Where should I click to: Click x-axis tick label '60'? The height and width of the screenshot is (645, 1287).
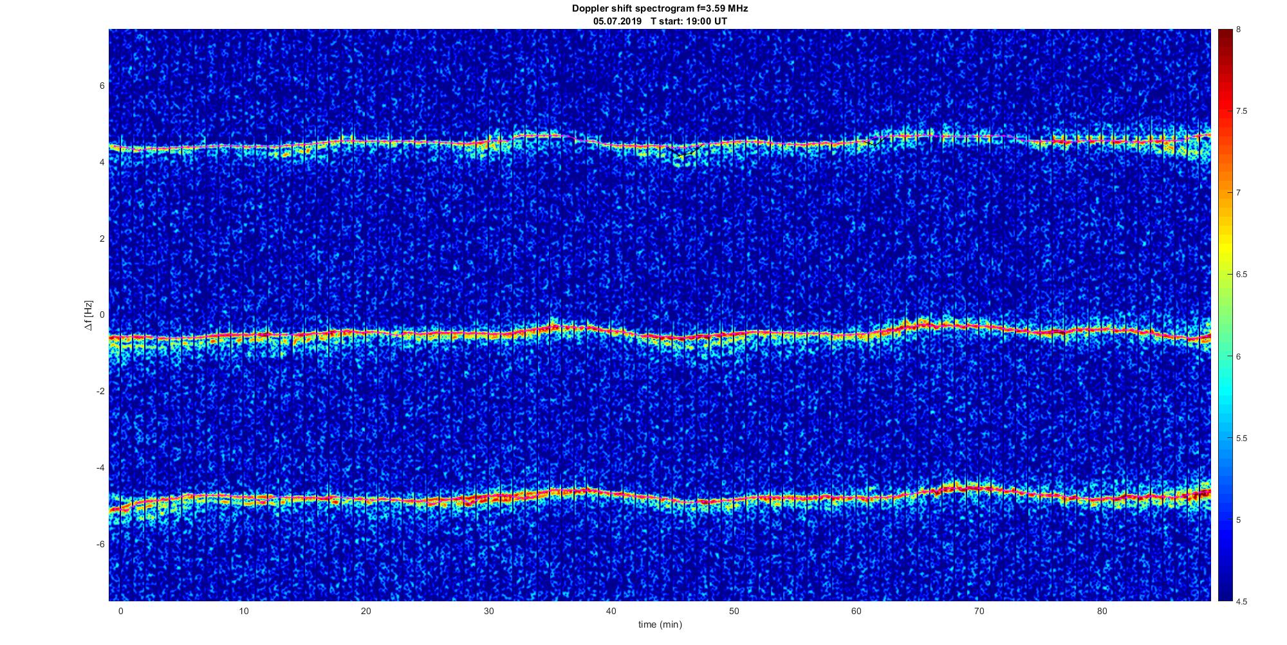pyautogui.click(x=856, y=612)
